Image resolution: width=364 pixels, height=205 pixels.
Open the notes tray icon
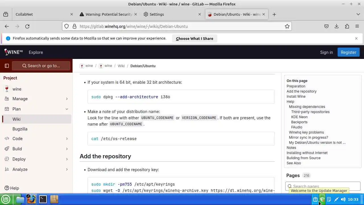point(329,199)
